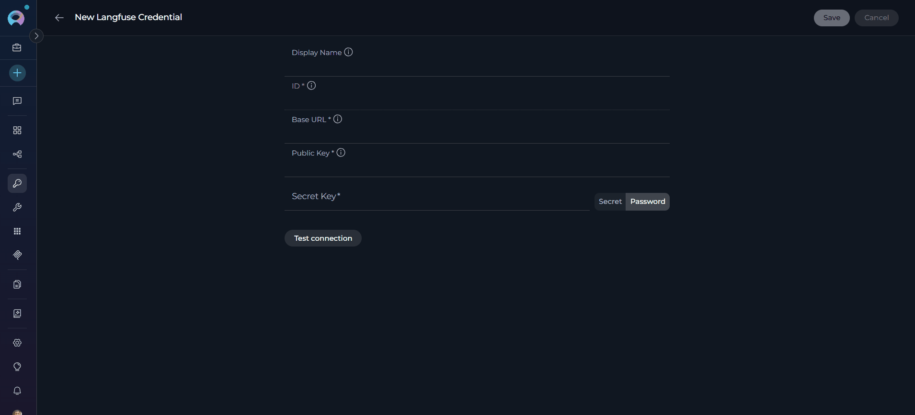915x415 pixels.
Task: Click the ID field info icon
Action: (311, 86)
